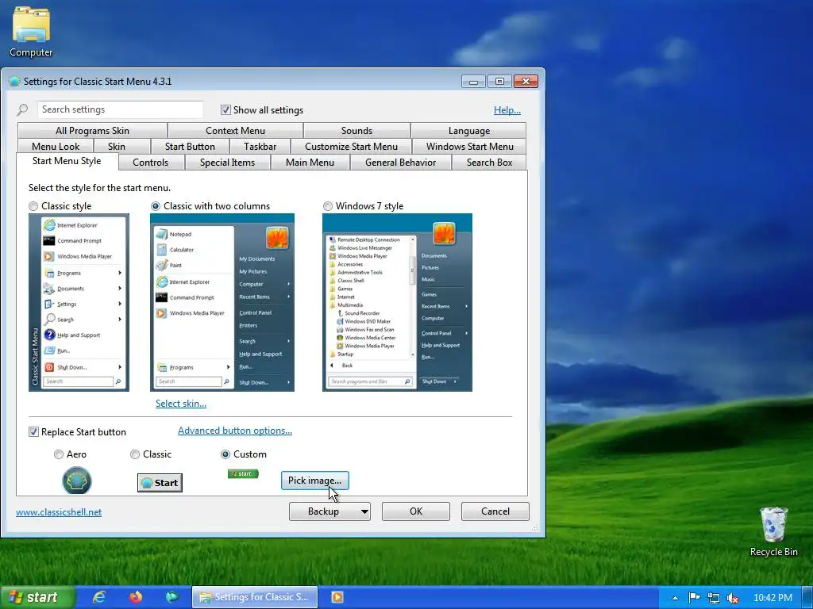Viewport: 813px width, 609px height.
Task: Open the Start Button tab
Action: tap(190, 146)
